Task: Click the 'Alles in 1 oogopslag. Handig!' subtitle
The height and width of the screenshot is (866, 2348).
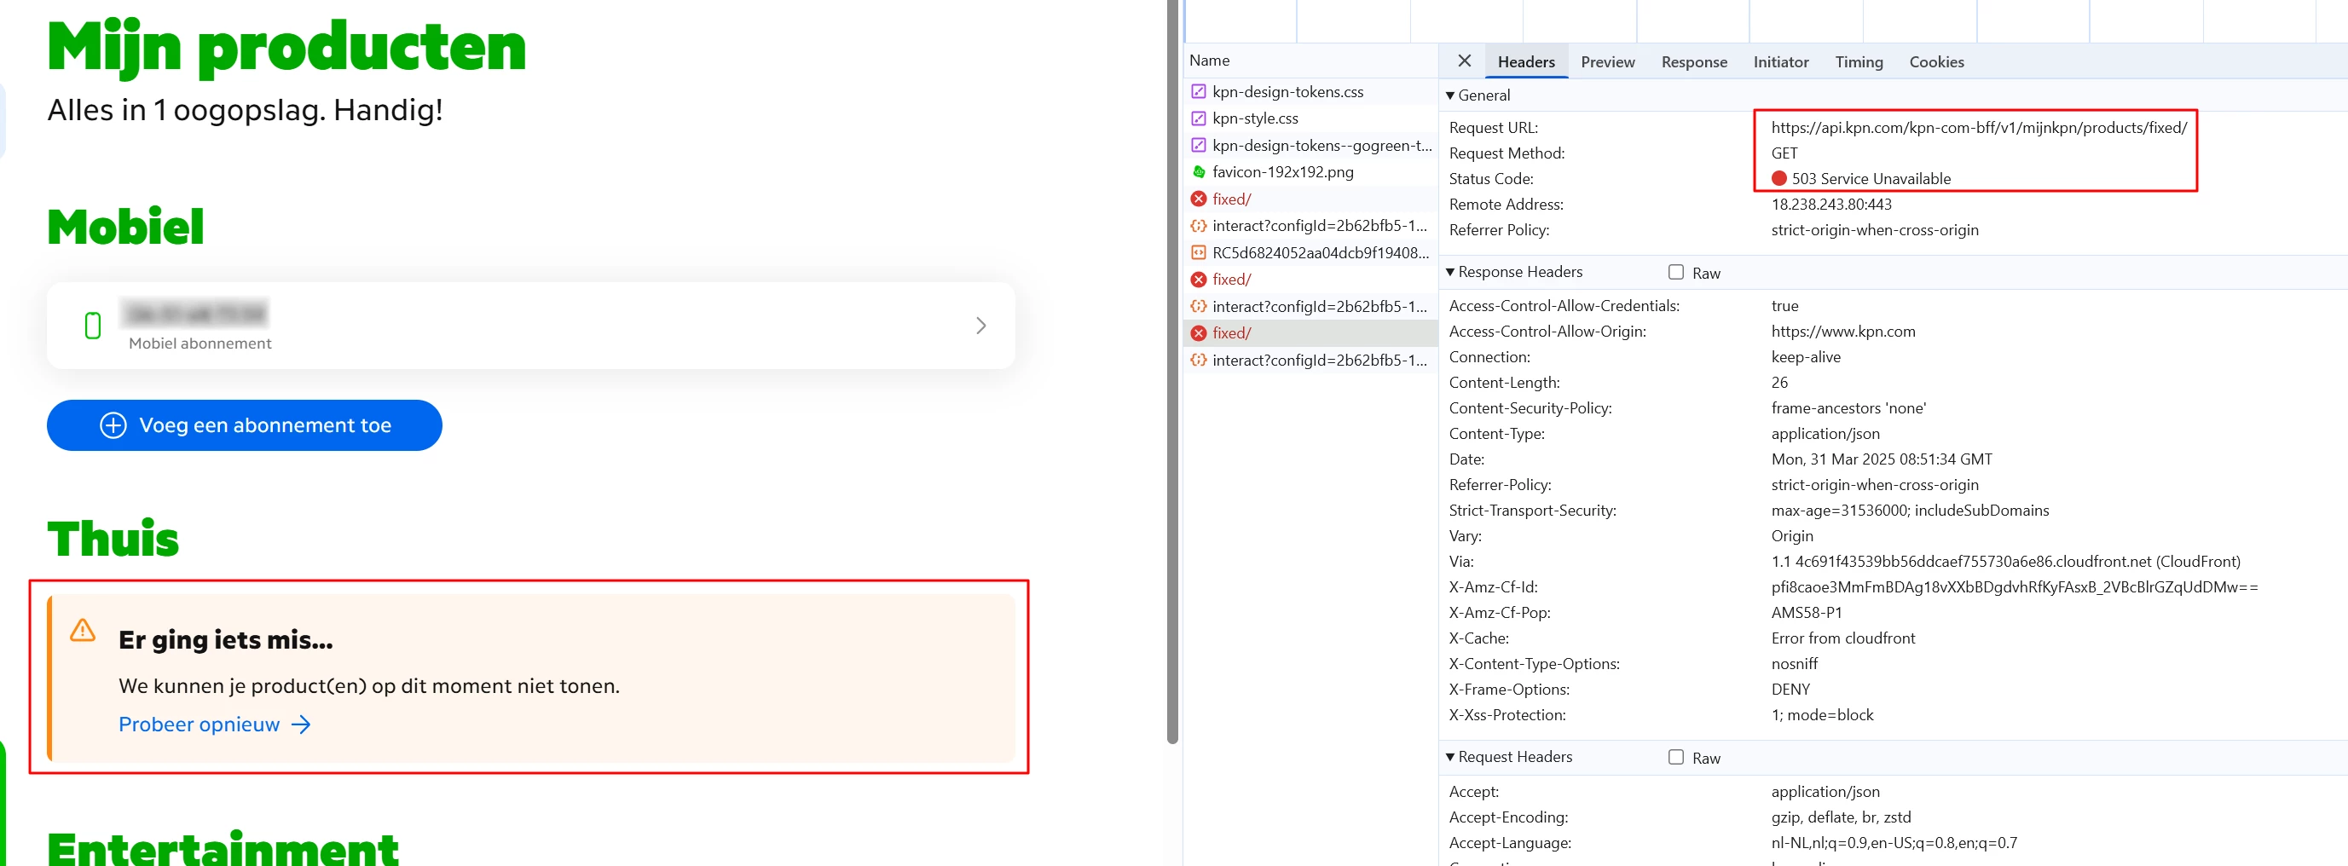Action: [245, 110]
